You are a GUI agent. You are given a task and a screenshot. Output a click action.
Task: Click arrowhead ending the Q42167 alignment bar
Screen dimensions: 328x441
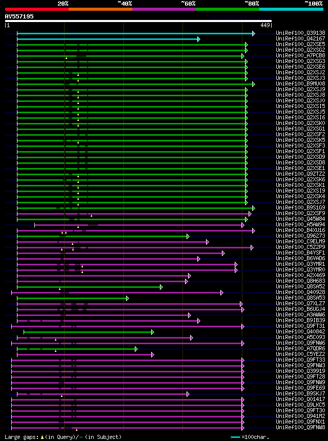pos(199,39)
